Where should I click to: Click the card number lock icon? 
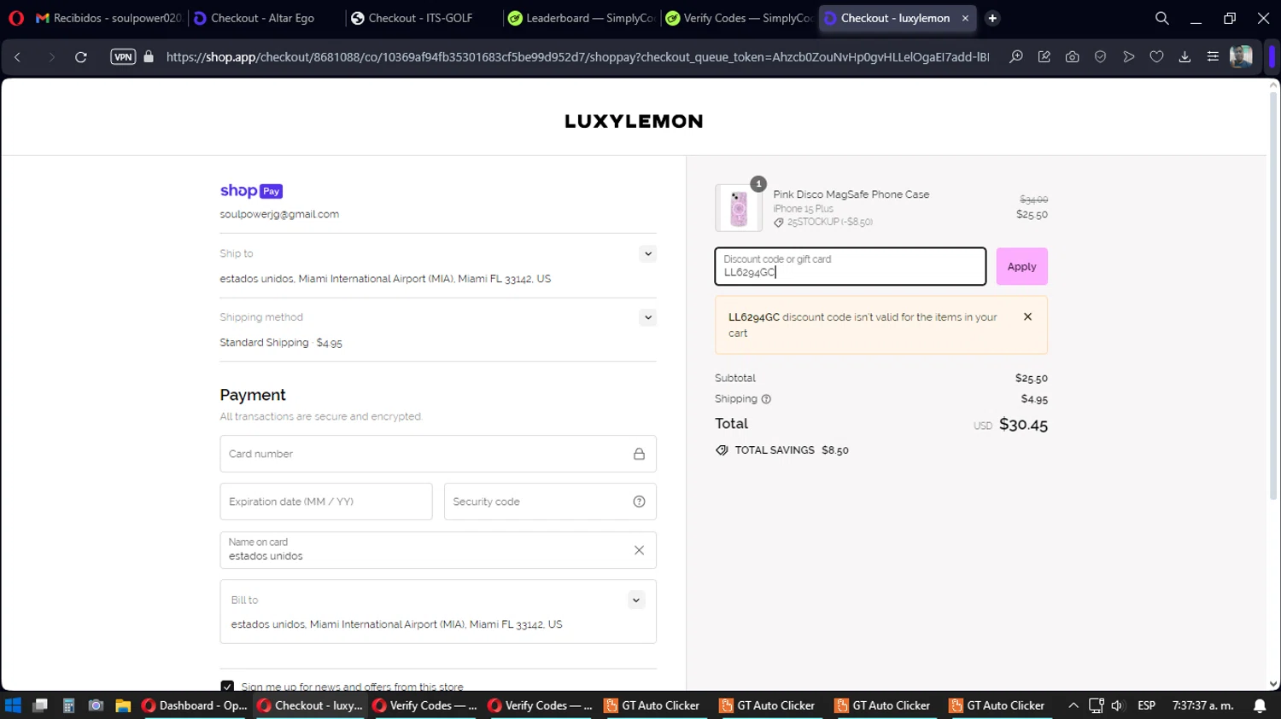pos(639,454)
